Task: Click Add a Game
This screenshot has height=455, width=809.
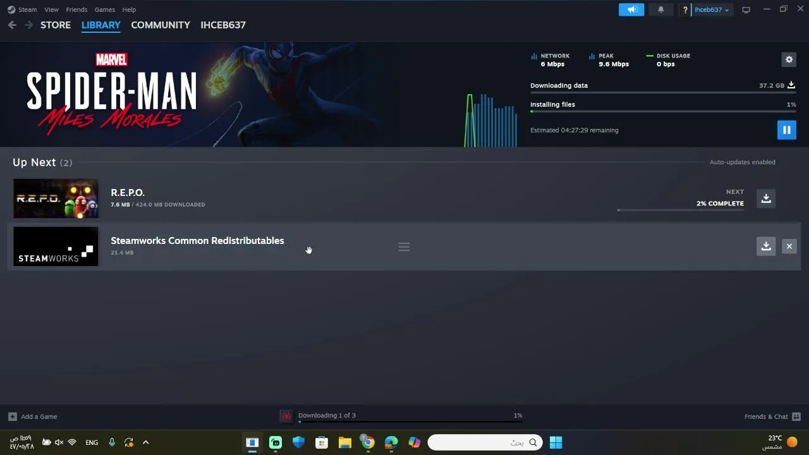Action: 33,416
